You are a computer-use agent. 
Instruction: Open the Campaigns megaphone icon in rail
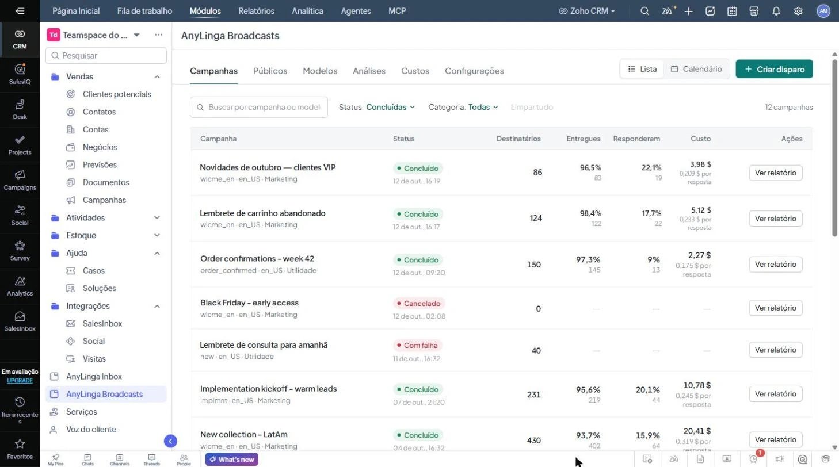click(x=20, y=180)
